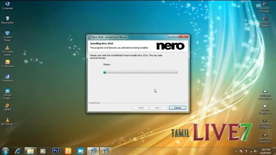Viewport: 276px width, 155px height.
Task: Cancel the Nero 2016 installation
Action: (177, 108)
